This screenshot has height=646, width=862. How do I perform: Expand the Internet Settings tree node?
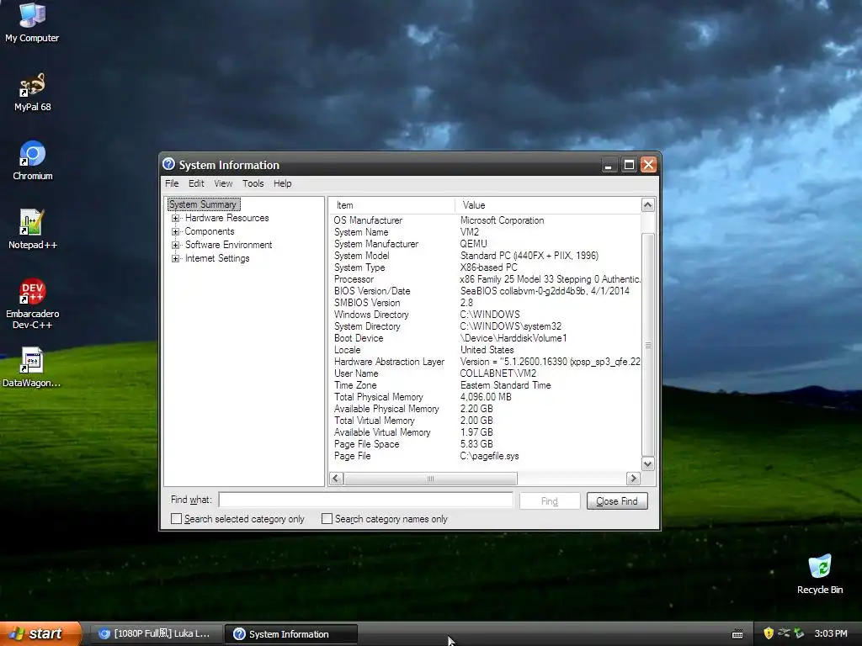click(175, 258)
